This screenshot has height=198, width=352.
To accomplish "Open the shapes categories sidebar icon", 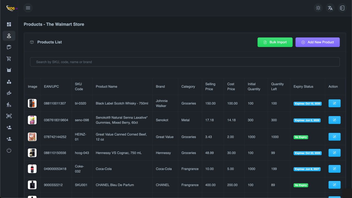I will (x=9, y=82).
